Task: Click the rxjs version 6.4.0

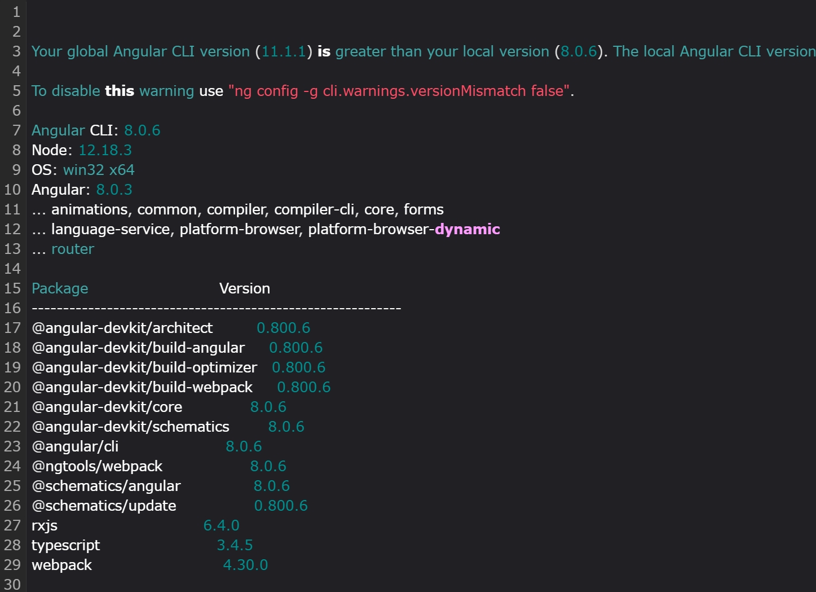Action: pos(222,525)
